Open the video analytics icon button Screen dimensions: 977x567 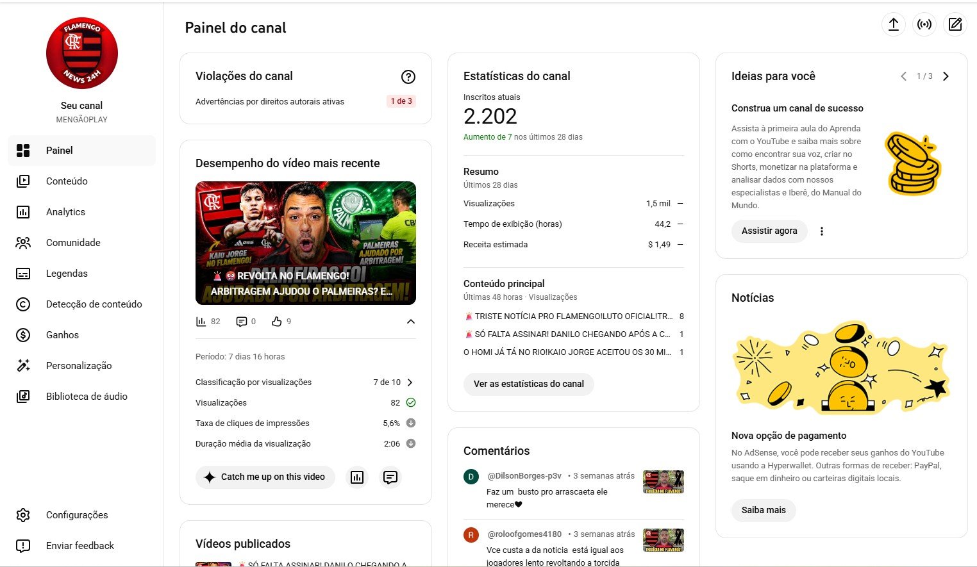(357, 477)
